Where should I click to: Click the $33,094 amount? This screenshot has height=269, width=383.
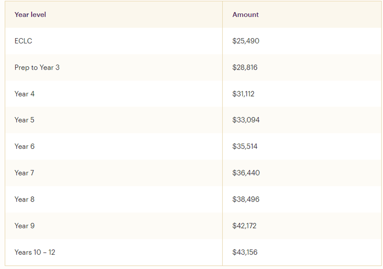pos(246,120)
